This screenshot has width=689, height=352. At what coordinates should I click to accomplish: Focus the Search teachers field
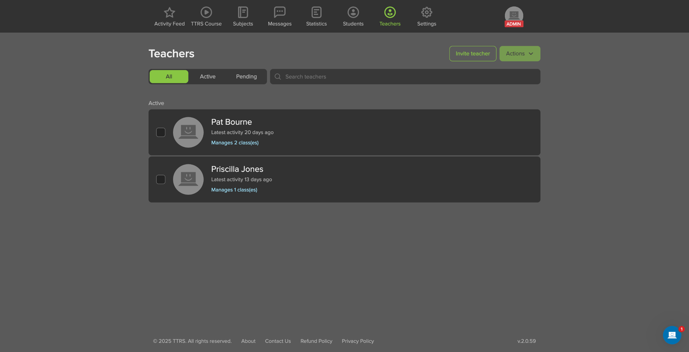(409, 77)
